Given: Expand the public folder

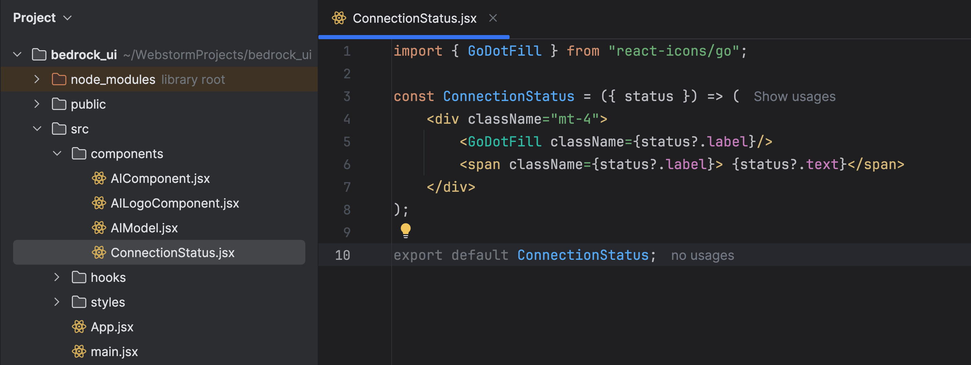Looking at the screenshot, I should tap(36, 104).
